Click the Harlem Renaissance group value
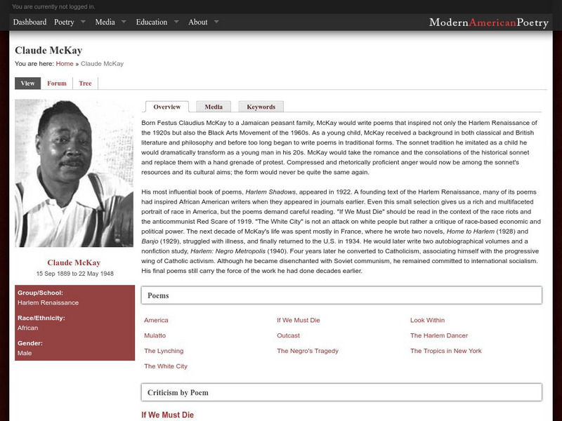 point(48,303)
